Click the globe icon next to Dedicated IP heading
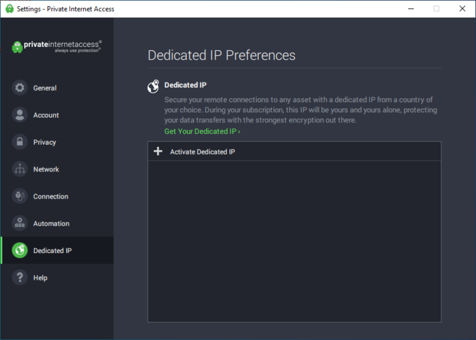This screenshot has width=476, height=340. coord(153,86)
